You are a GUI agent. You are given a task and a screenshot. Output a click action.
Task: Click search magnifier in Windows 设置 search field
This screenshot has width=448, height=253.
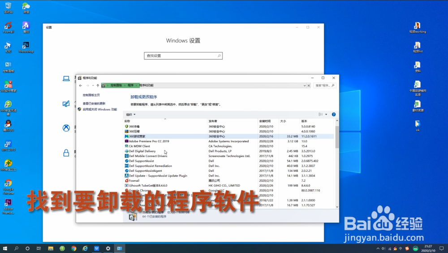[x=219, y=56]
